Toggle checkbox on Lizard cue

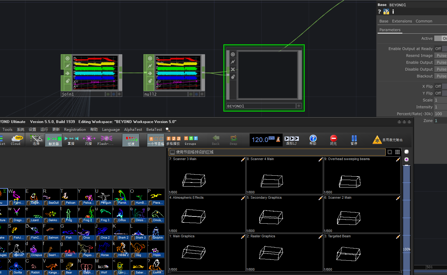(28, 220)
